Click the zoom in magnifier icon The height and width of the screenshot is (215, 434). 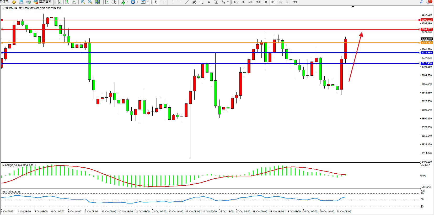click(83, 2)
